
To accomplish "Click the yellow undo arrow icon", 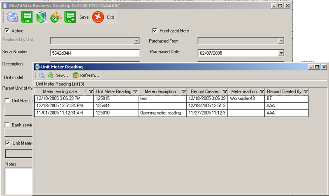I will (56, 17).
